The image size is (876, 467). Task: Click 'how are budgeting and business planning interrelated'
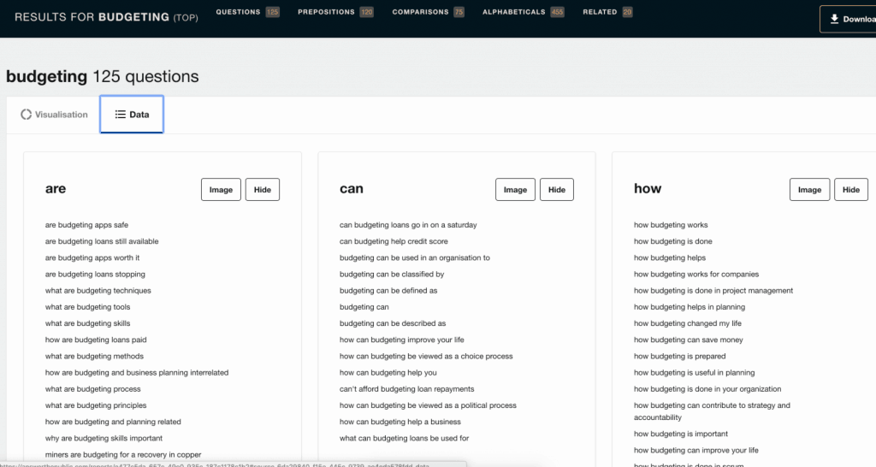click(137, 373)
